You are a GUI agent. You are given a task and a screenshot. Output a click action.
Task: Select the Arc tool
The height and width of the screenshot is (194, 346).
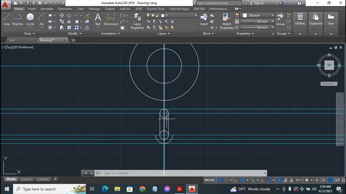coord(42,20)
